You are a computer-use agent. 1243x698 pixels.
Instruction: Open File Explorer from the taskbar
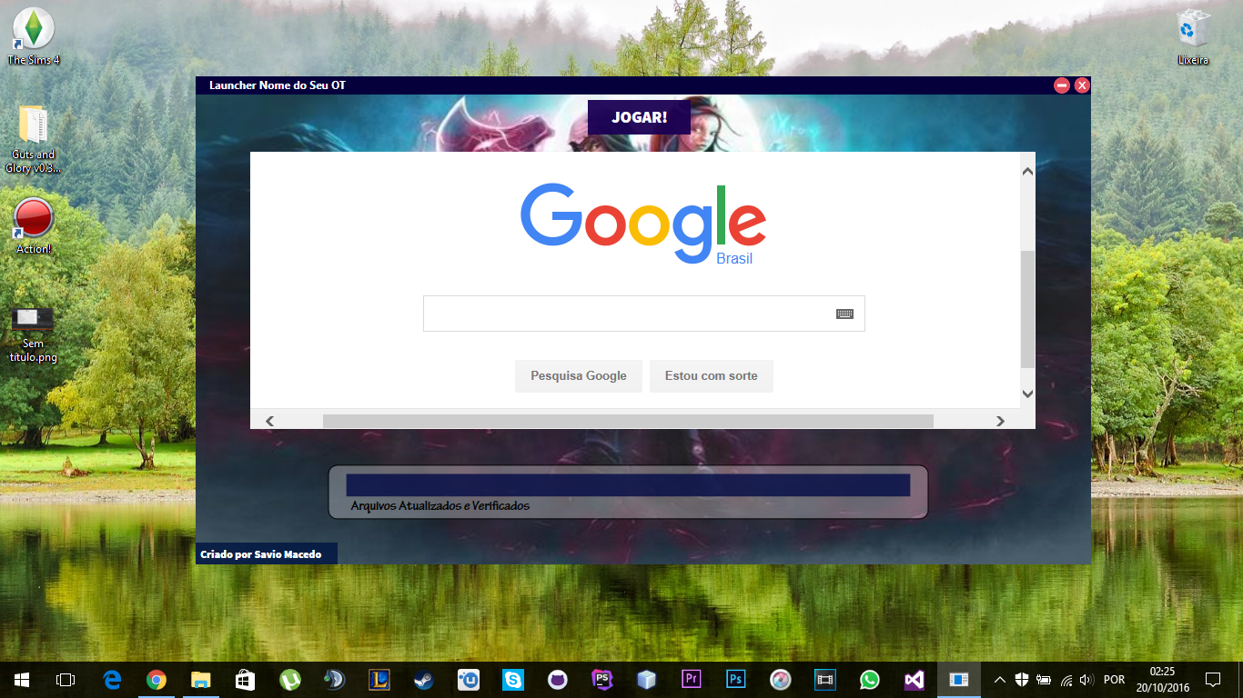coord(201,679)
